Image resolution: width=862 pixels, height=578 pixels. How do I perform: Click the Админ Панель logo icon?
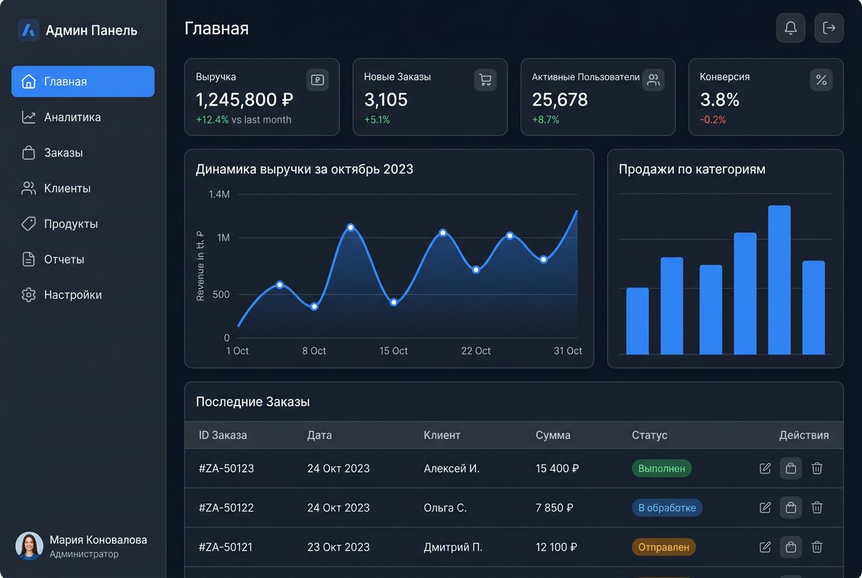[28, 30]
